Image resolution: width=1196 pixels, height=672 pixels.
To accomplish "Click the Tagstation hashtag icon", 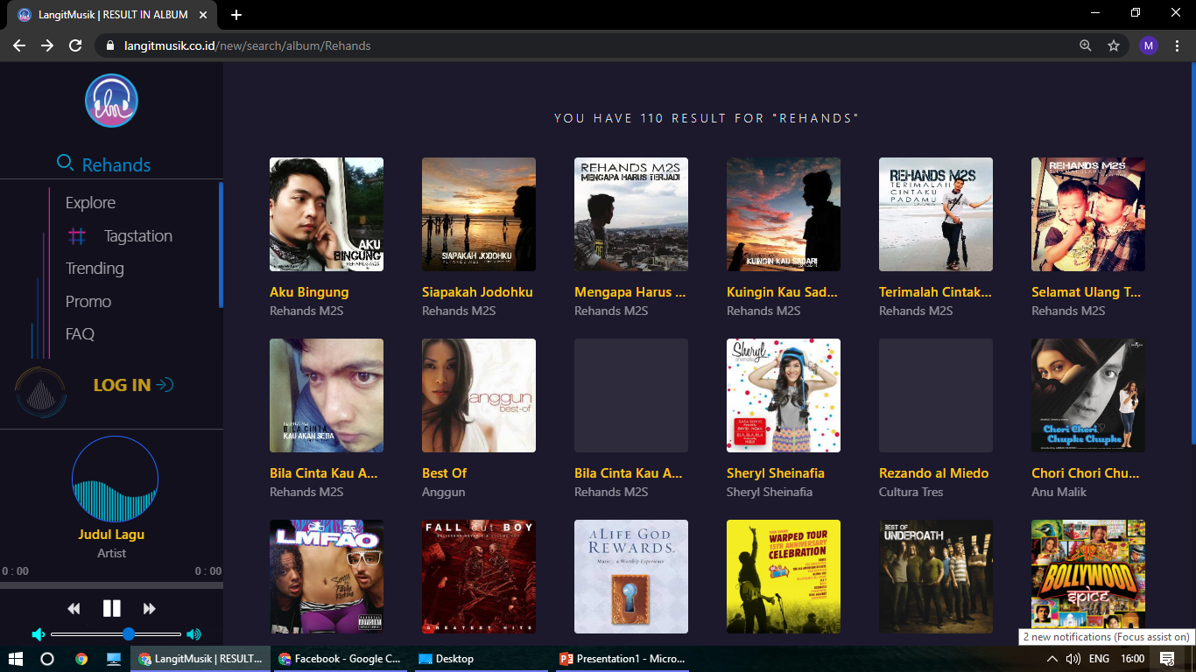I will point(77,236).
